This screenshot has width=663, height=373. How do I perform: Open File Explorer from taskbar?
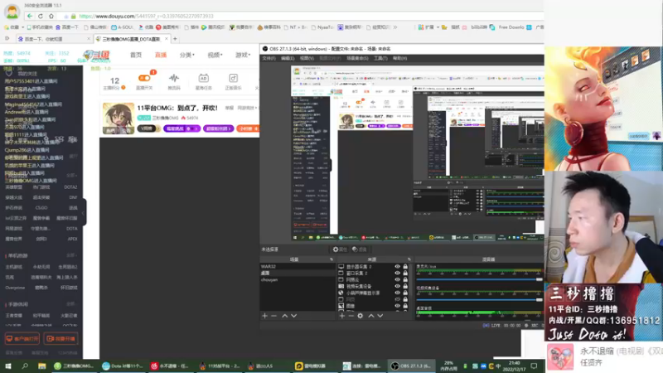(x=41, y=366)
